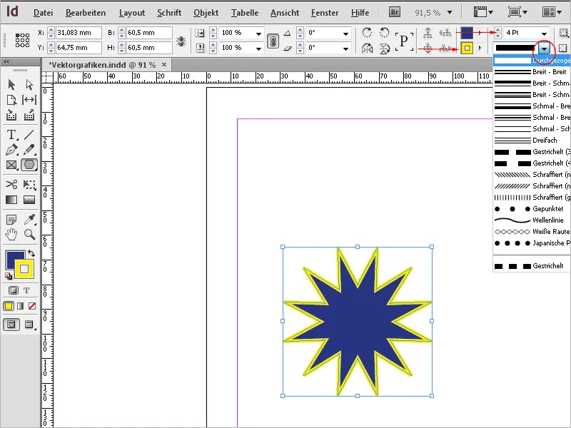Choose the Note tool

pos(11,220)
